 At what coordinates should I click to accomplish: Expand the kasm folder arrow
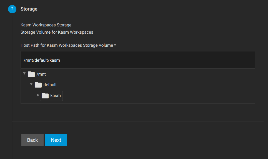tap(38, 95)
